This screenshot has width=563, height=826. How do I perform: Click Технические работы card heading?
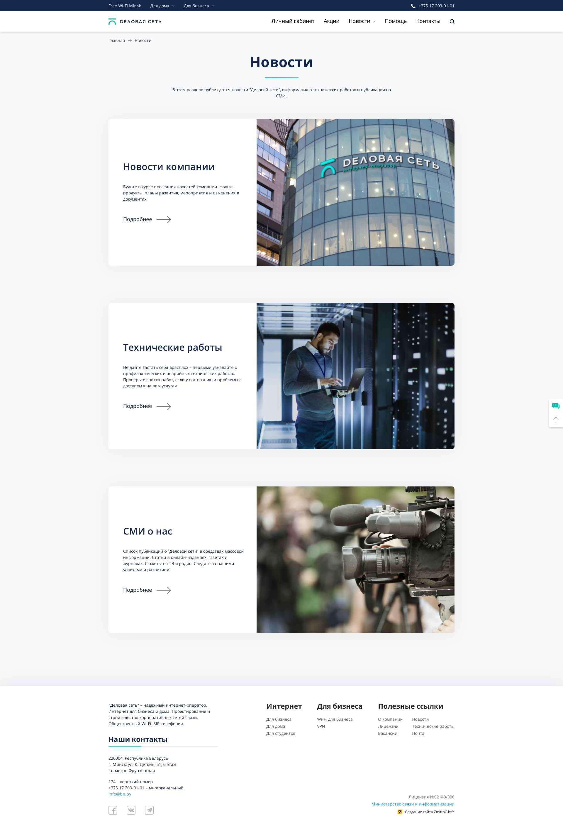[x=172, y=347]
